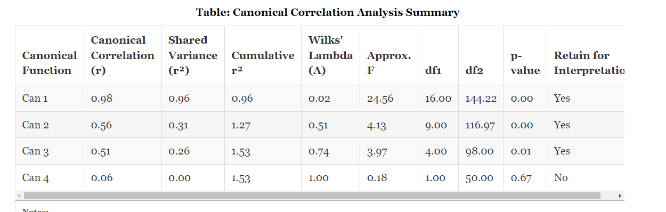
Task: Click the horizontal scrollbar thumb
Action: (x=312, y=195)
